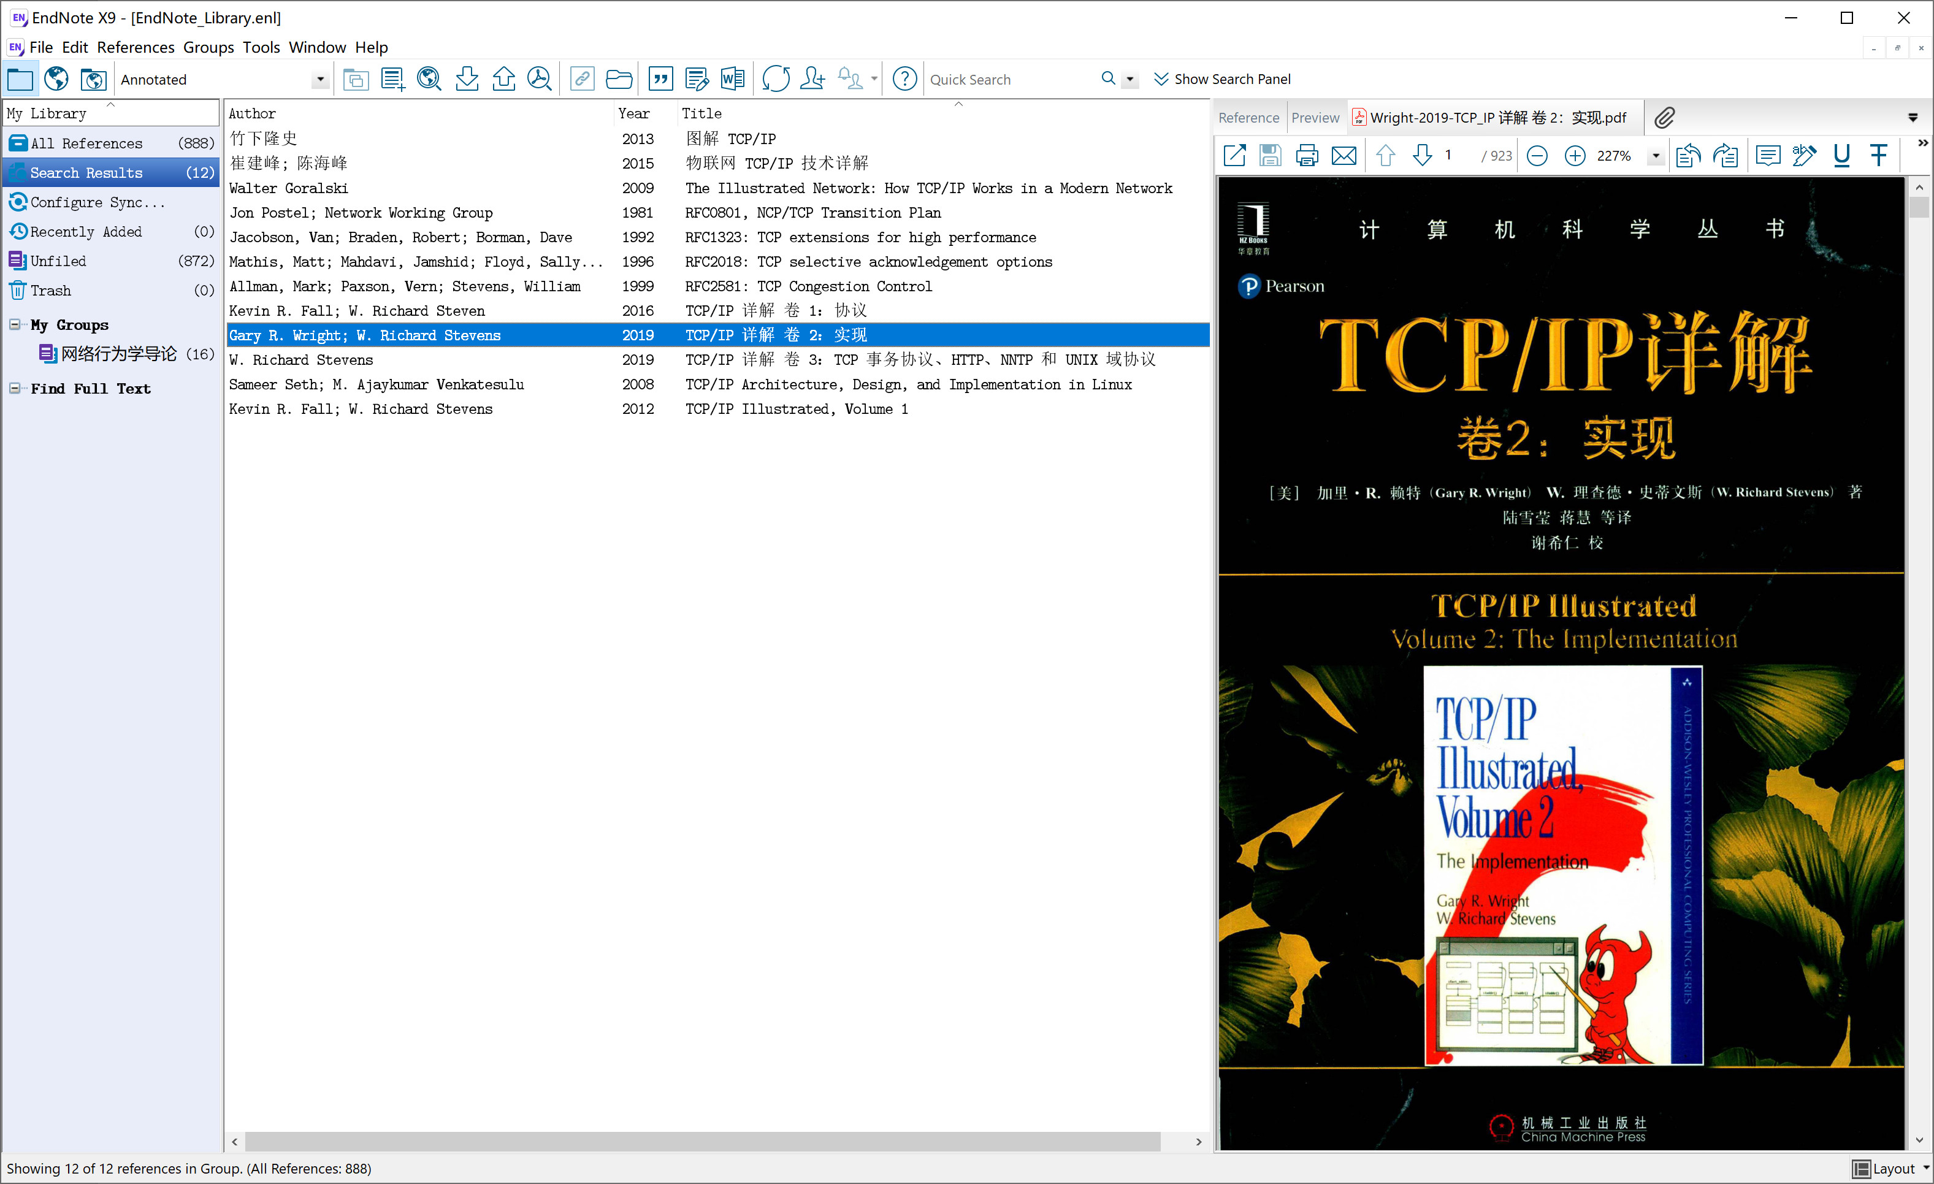Screen dimensions: 1934x1184
Task: Select the Unfiled group
Action: (110, 261)
